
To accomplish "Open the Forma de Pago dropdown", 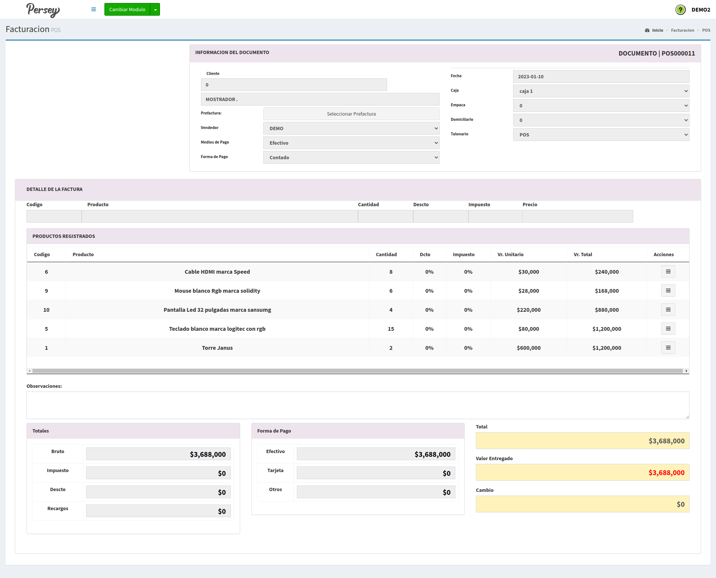I will pyautogui.click(x=351, y=157).
